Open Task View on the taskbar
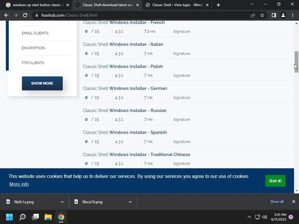299x224 pixels. click(35, 217)
